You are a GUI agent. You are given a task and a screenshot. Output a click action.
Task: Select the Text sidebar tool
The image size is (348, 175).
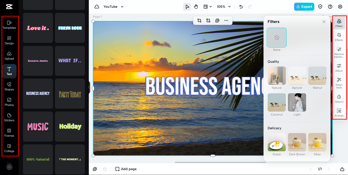pyautogui.click(x=9, y=71)
